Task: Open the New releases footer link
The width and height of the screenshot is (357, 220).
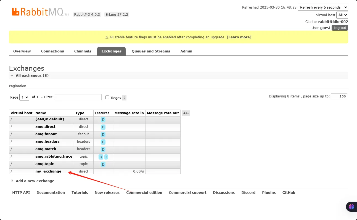Action: coord(107,192)
